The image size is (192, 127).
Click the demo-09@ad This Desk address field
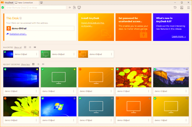40,28
